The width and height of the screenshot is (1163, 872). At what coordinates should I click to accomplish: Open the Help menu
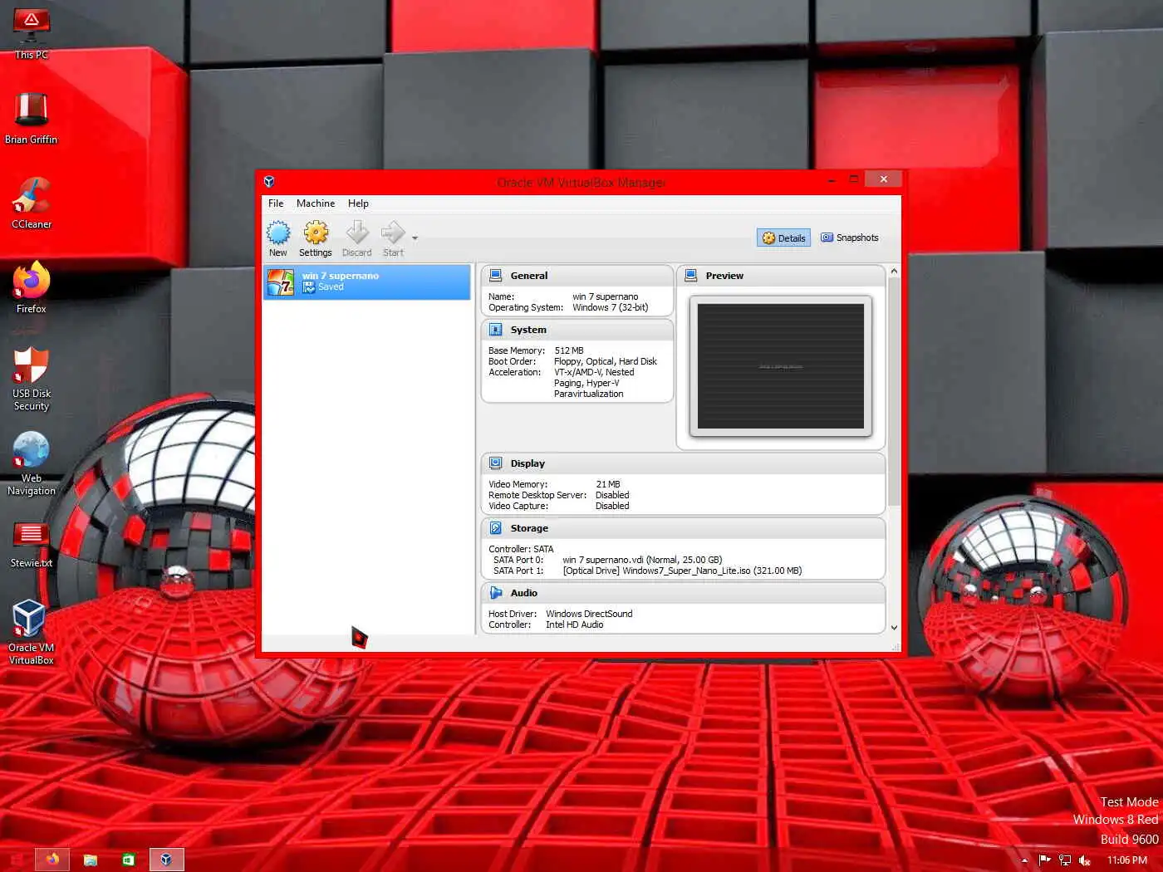tap(358, 203)
